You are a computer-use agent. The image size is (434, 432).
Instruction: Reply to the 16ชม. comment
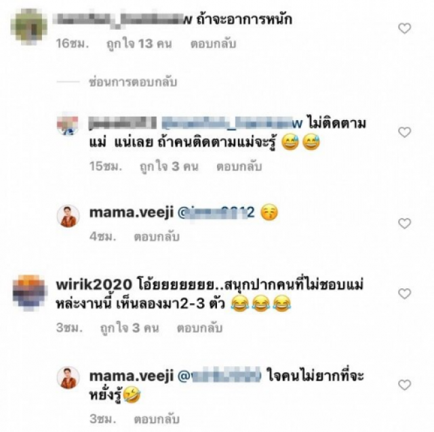tap(213, 43)
